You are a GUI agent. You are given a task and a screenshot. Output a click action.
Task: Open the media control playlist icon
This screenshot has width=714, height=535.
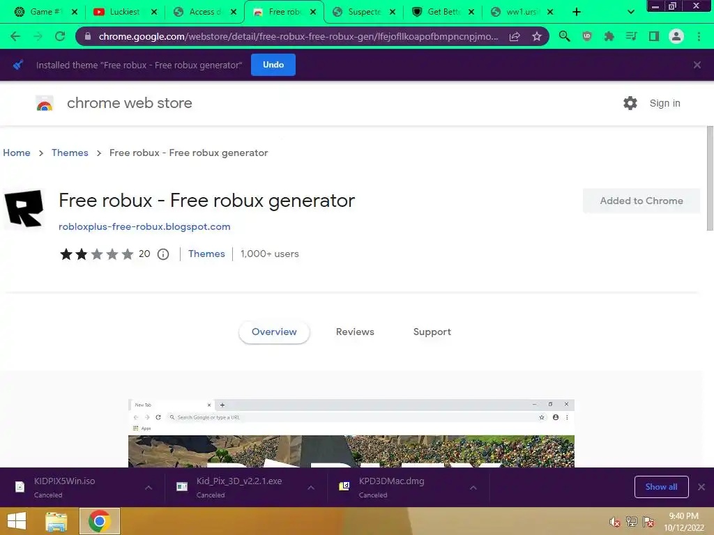tap(631, 36)
